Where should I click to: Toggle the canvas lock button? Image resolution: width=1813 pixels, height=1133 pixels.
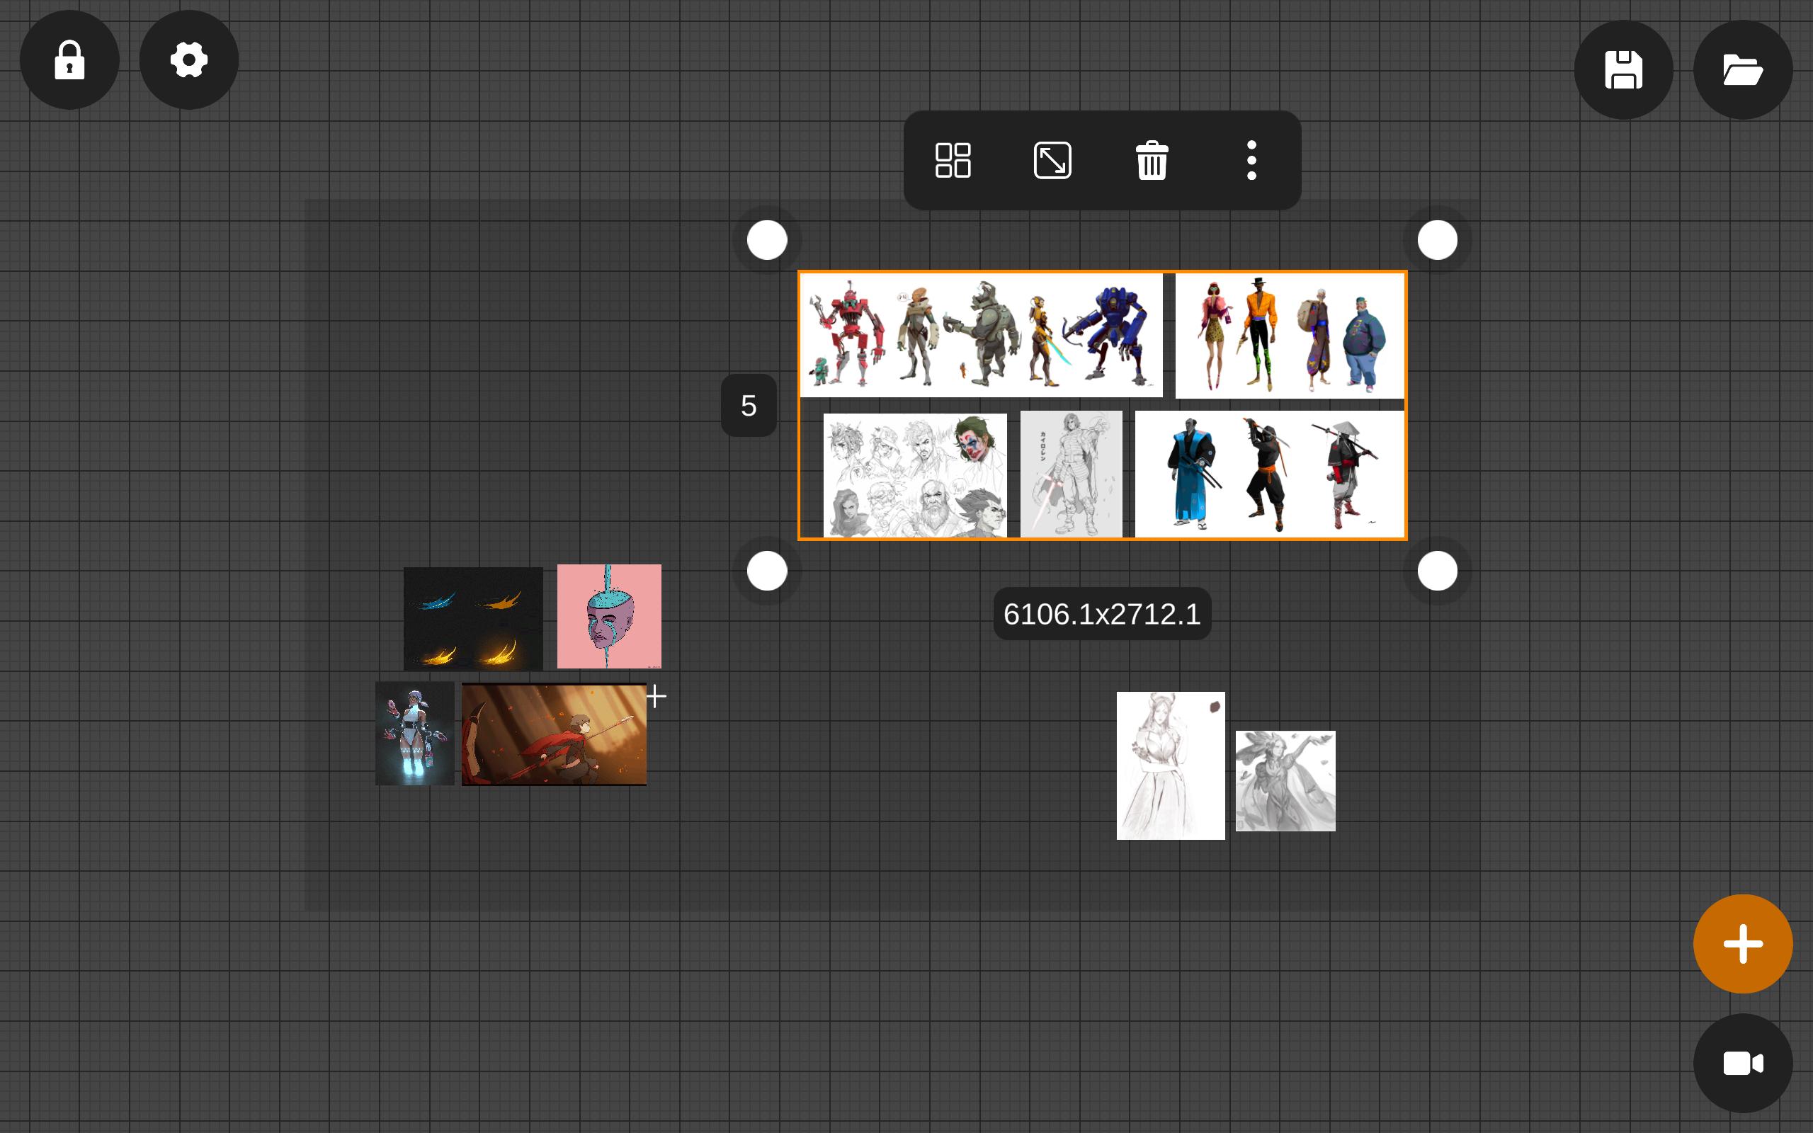69,60
